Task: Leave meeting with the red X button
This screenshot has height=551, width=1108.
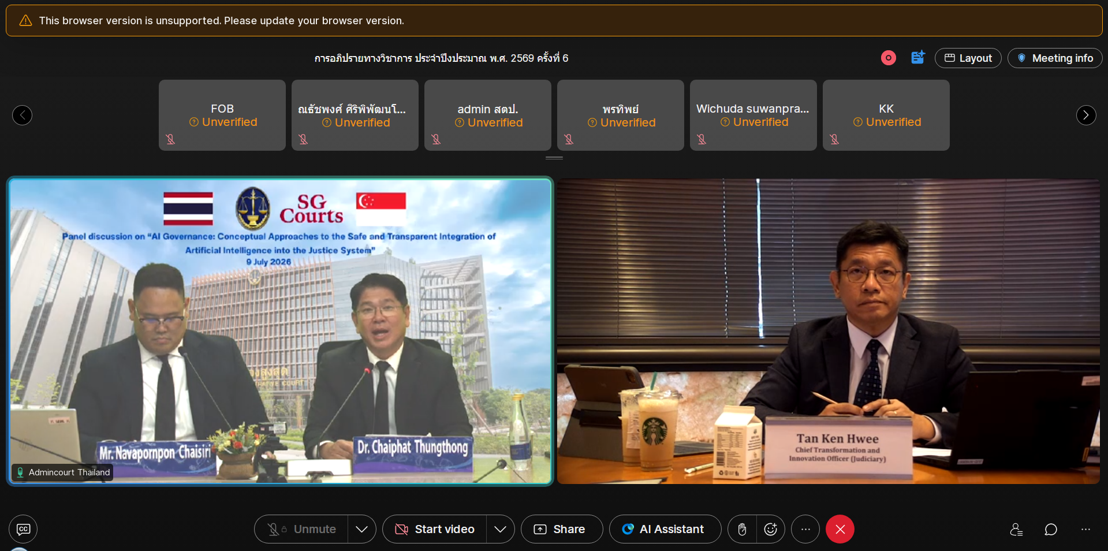Action: pos(840,529)
